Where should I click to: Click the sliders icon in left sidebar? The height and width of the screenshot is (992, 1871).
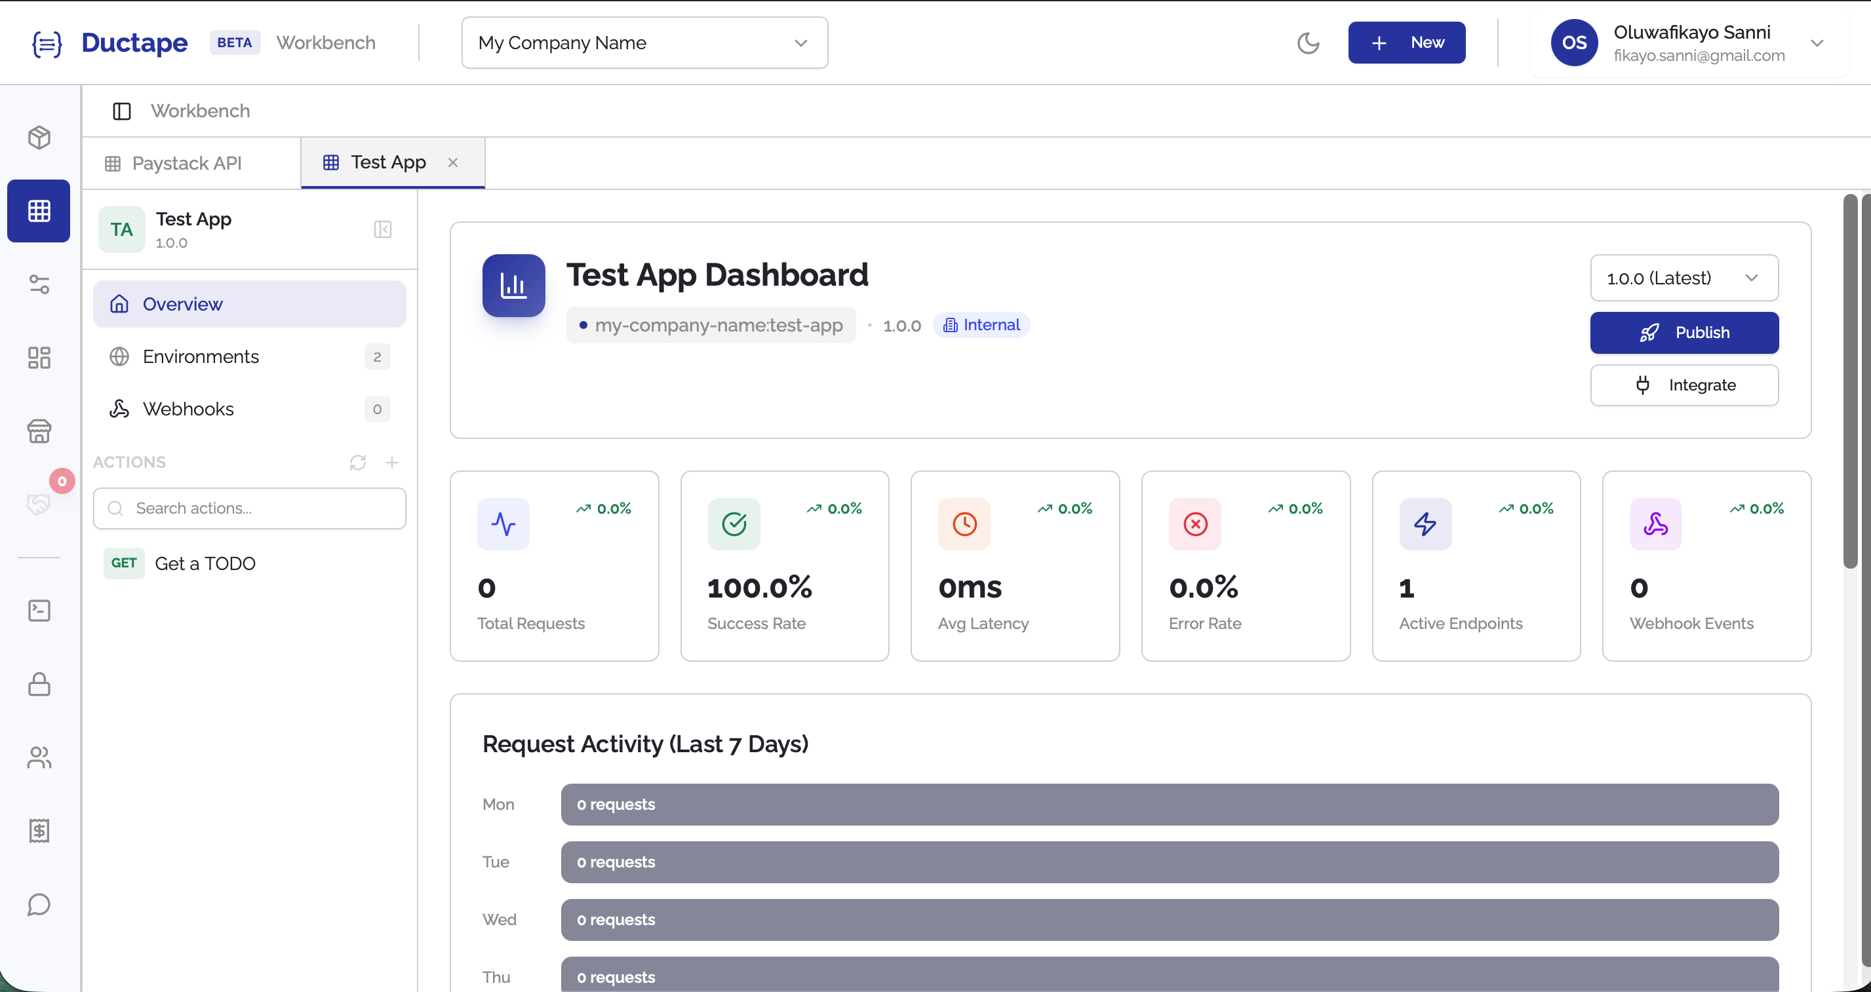[x=39, y=284]
